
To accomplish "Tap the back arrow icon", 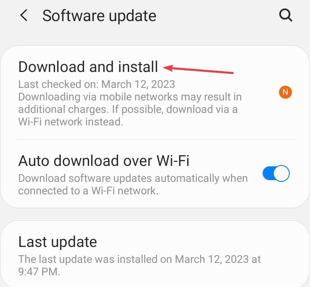I will click(24, 16).
